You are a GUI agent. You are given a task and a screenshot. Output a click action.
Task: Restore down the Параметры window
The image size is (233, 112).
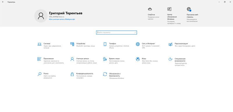pyautogui.click(x=225, y=2)
